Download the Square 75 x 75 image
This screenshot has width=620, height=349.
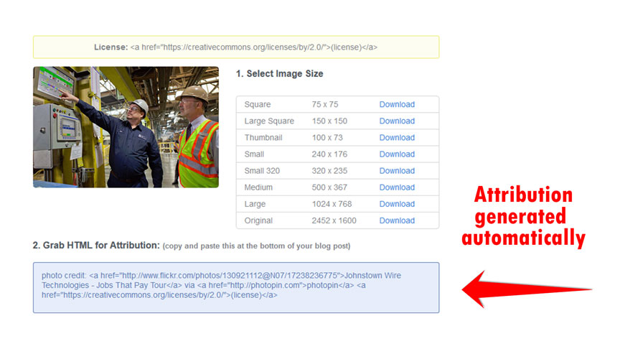[x=397, y=104]
